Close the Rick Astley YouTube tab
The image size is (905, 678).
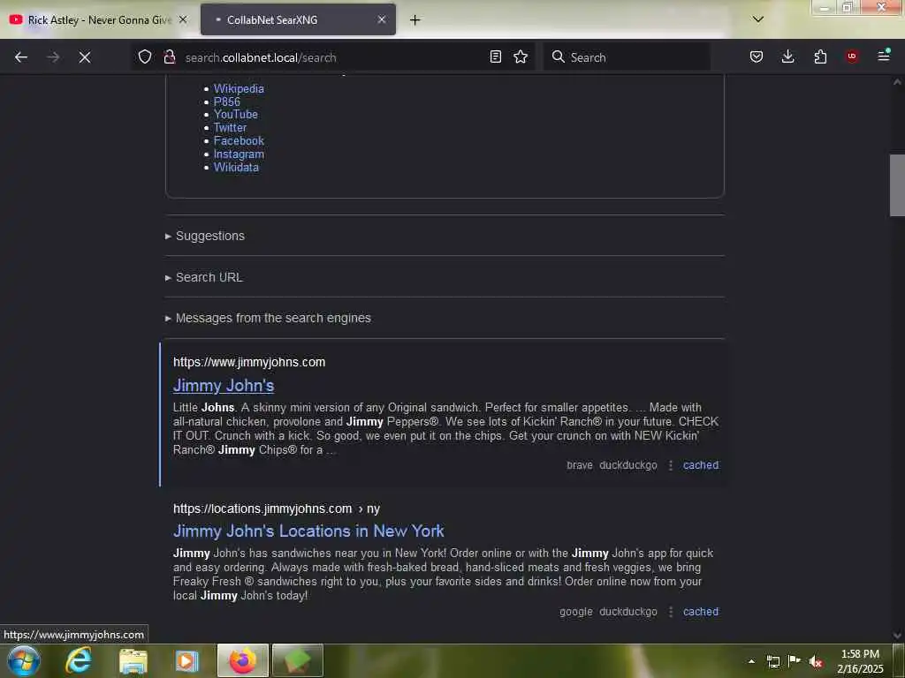(183, 19)
